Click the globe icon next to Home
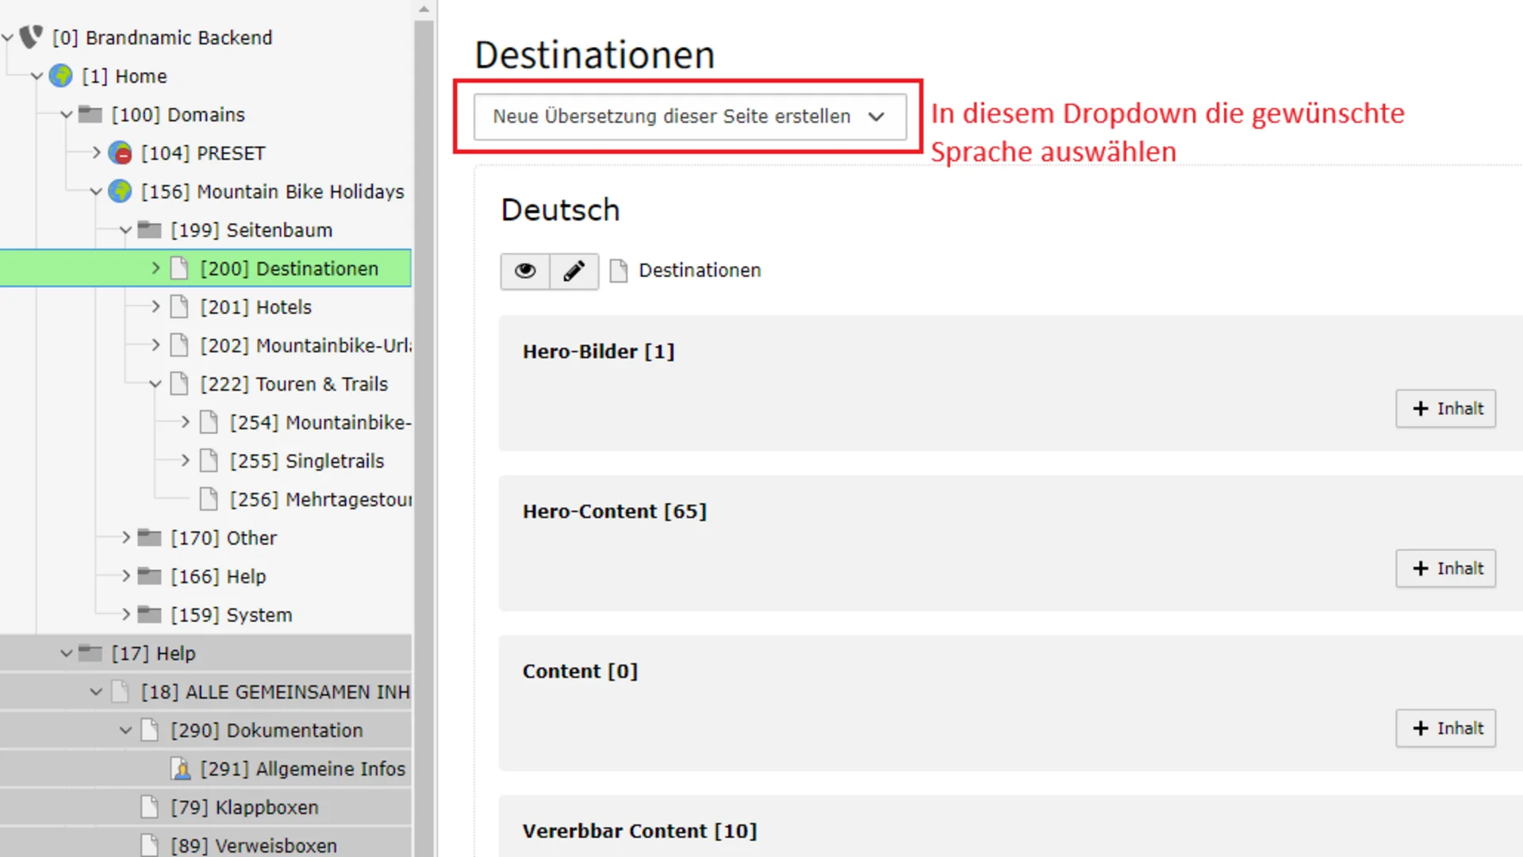This screenshot has height=857, width=1523. [61, 76]
